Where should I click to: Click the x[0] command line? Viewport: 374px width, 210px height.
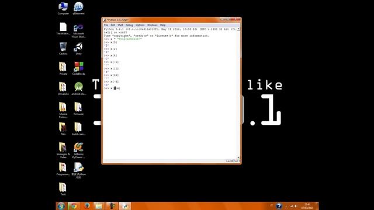click(110, 43)
